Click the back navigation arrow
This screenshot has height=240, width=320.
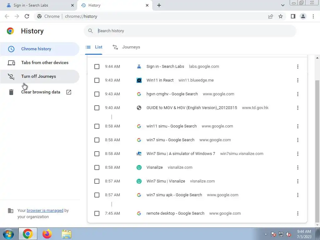pyautogui.click(x=7, y=16)
